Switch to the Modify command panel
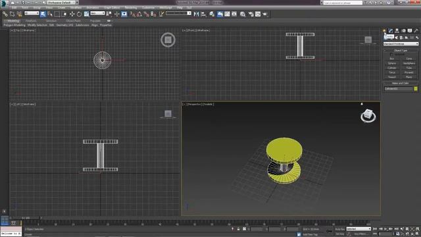The height and width of the screenshot is (237, 421). point(391,31)
